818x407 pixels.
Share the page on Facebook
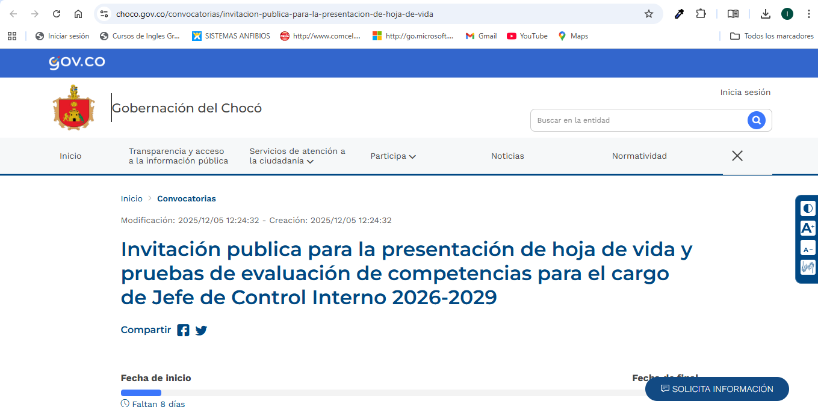[183, 330]
